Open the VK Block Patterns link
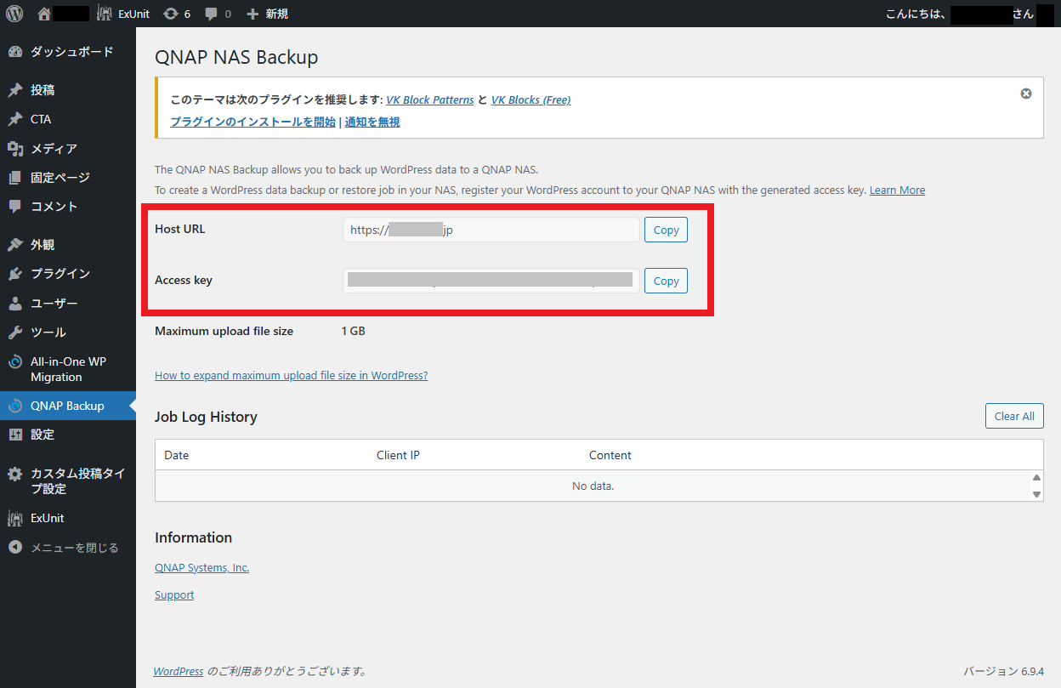 pos(430,100)
